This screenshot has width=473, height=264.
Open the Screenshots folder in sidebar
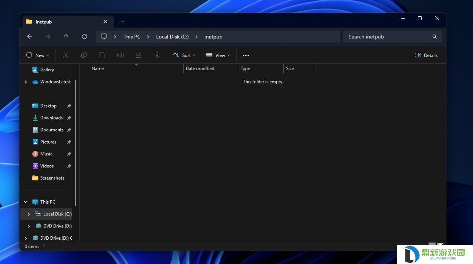52,178
